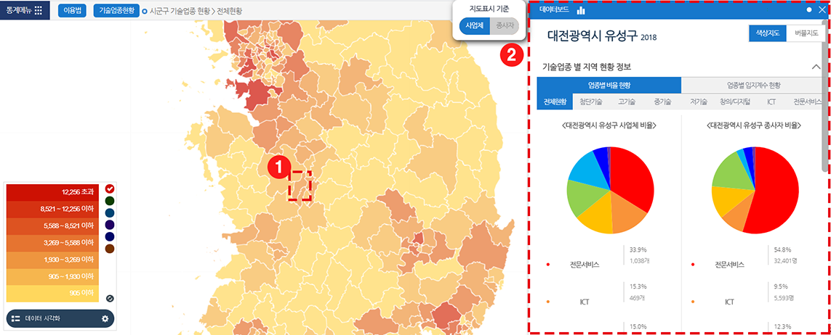The width and height of the screenshot is (831, 335).
Task: Click the 12,256 초과 legend band
Action: coord(52,191)
